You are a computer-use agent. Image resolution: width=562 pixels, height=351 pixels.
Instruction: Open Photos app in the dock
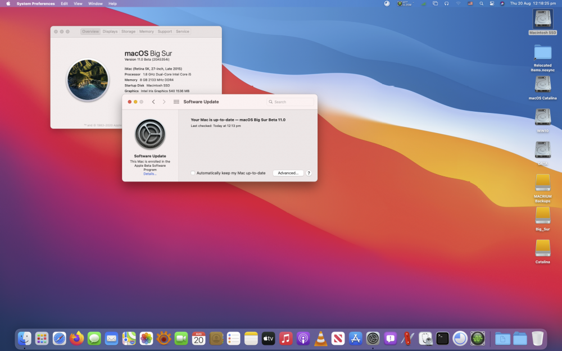click(146, 338)
